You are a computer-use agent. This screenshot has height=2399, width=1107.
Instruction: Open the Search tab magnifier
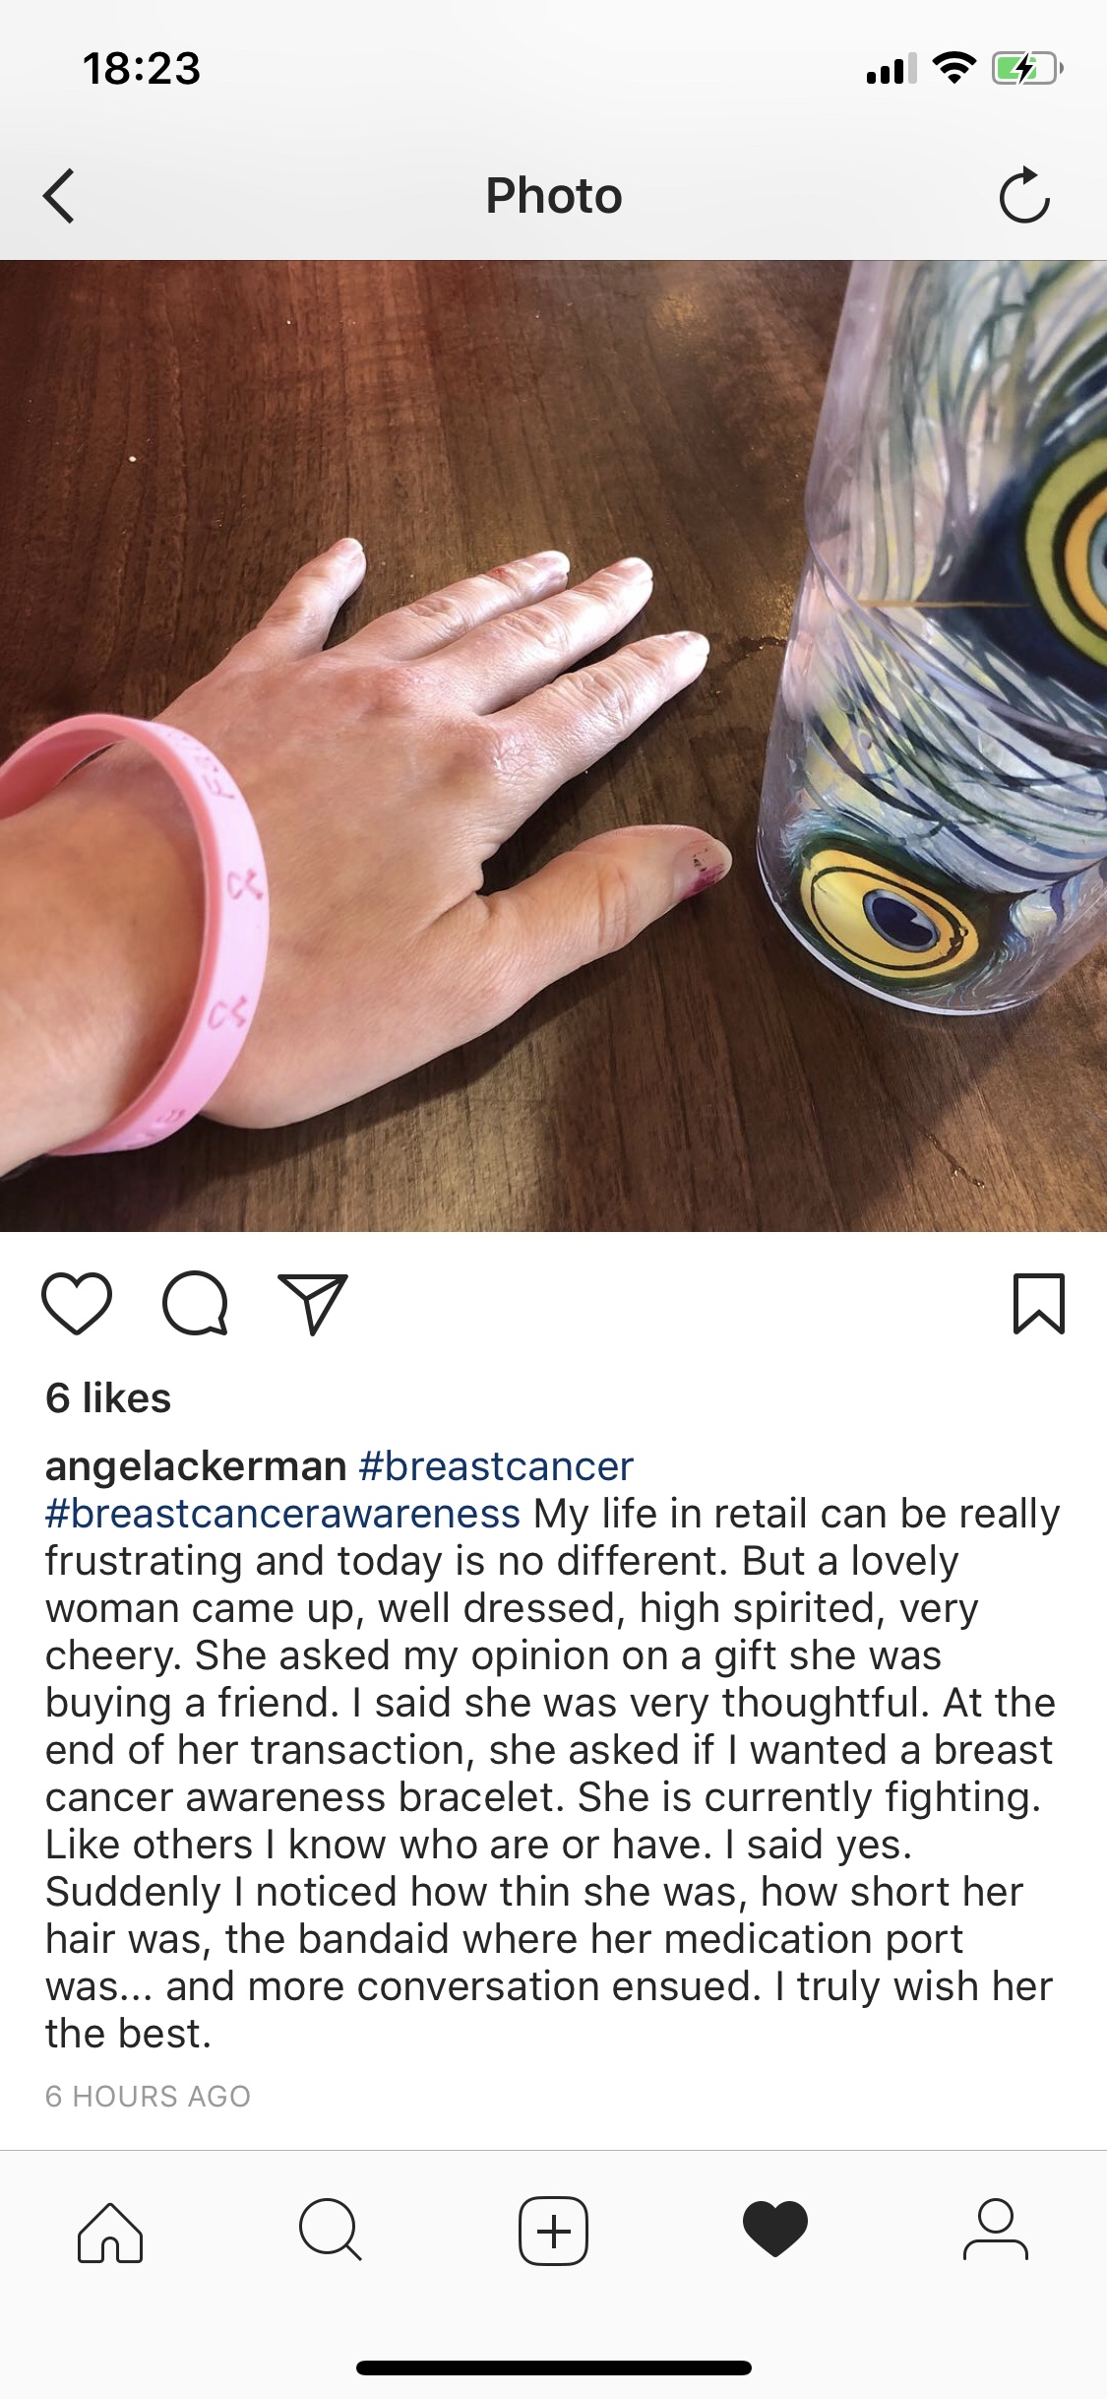(331, 2230)
